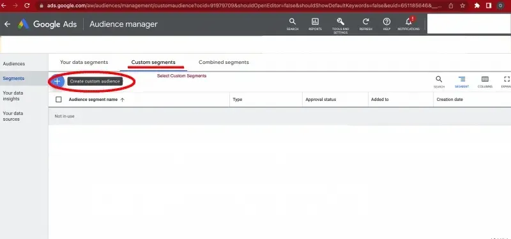Open Search in the top header
Image resolution: width=511 pixels, height=239 pixels.
293,24
